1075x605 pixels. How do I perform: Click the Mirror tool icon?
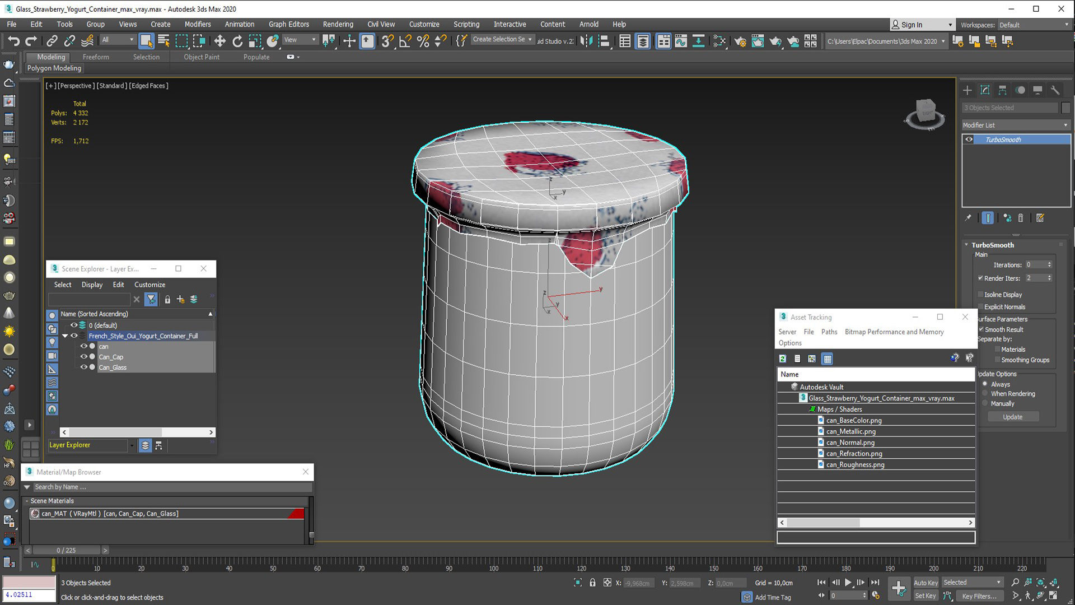pyautogui.click(x=586, y=40)
